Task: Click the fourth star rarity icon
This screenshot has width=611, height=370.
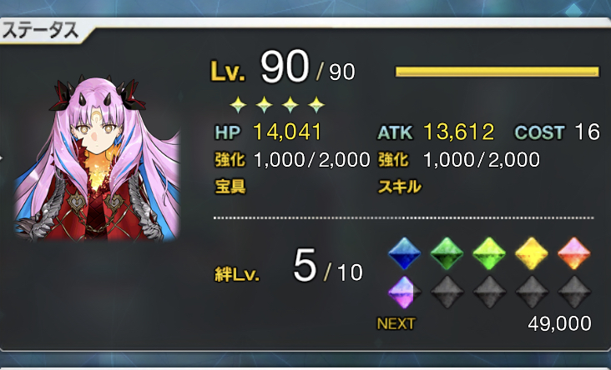Action: click(x=316, y=105)
